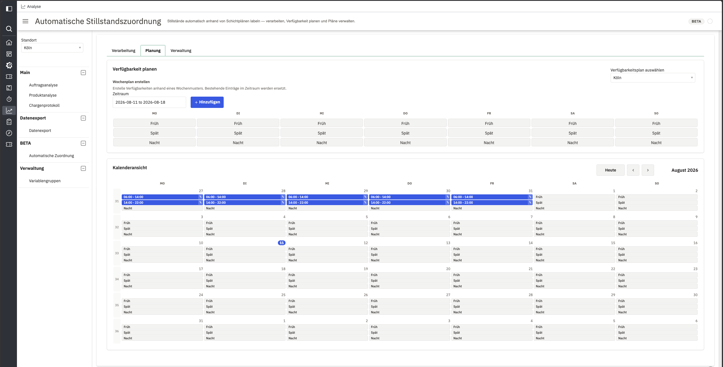Open the Grafana swirl icon

tap(9, 65)
